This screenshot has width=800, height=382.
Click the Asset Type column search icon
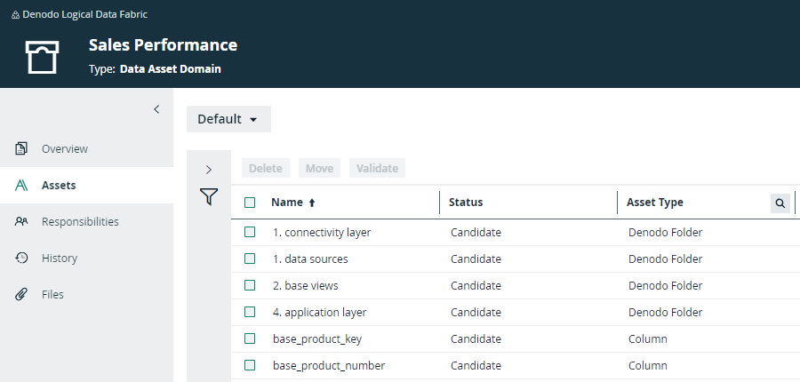click(x=780, y=203)
